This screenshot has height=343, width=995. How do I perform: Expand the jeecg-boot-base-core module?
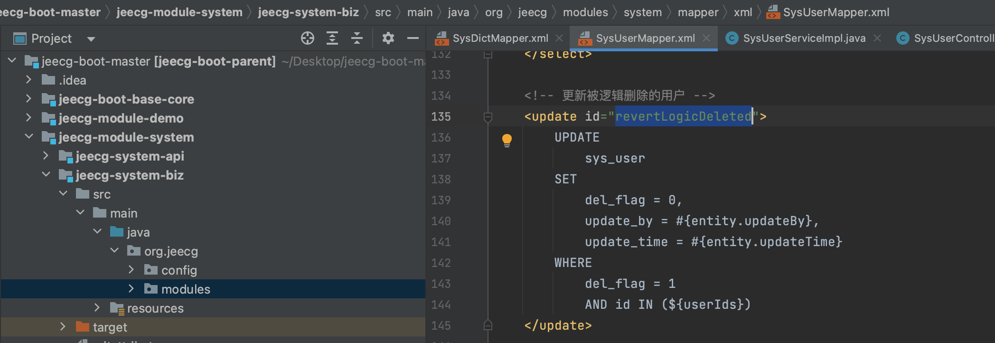pos(29,98)
